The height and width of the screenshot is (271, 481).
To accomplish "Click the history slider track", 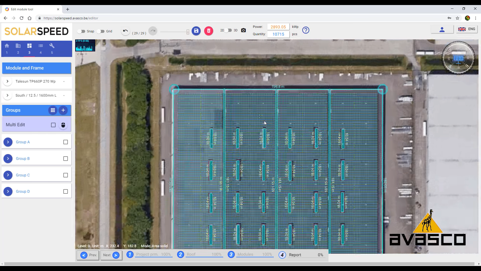I will coord(174,32).
